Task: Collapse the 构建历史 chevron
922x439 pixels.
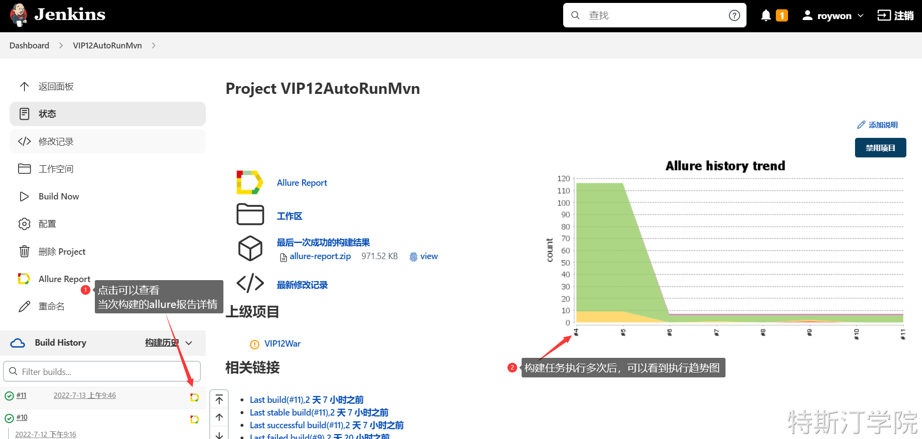Action: coord(189,343)
